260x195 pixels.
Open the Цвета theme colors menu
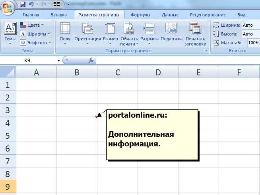pos(31,25)
